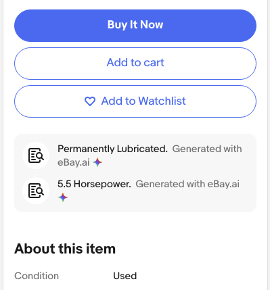Click the eBay.ai text under Permanently Lubricated
Screen dimensions: 270x290
click(x=74, y=162)
